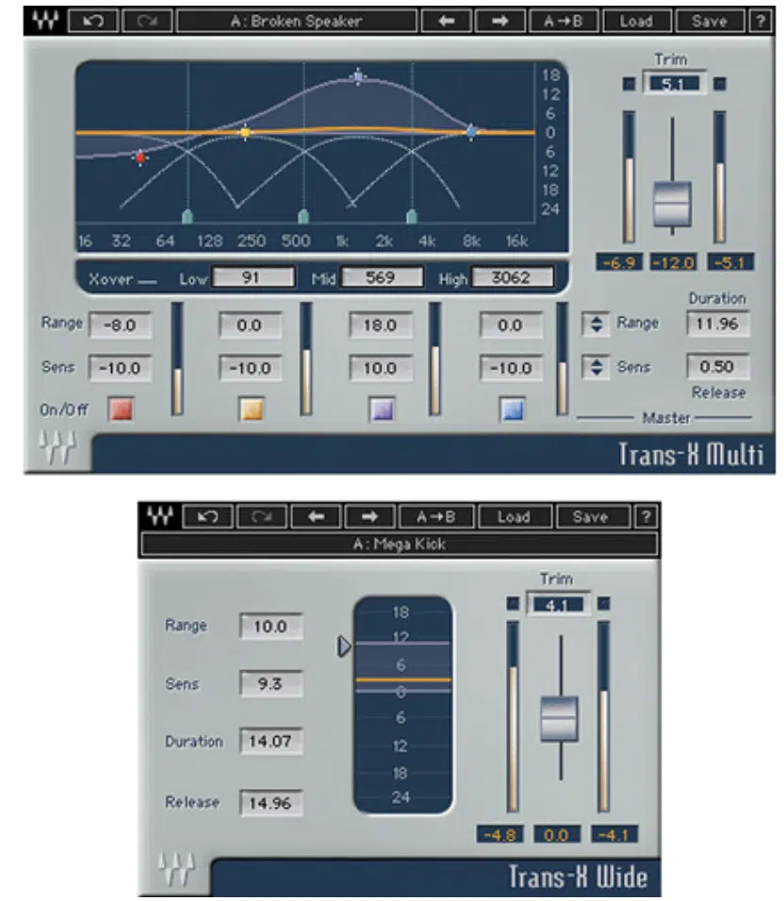This screenshot has height=901, width=784.
Task: Click Save button in Trans-X Multi
Action: (710, 22)
